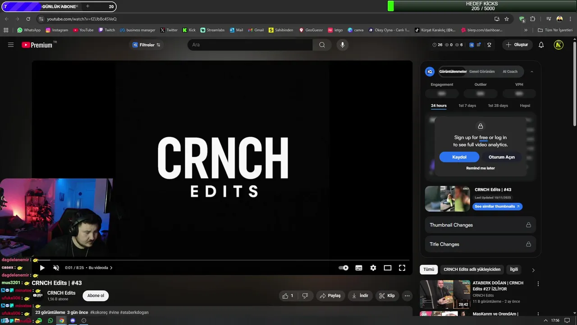Image resolution: width=577 pixels, height=325 pixels.
Task: Open WhatsApp bookmark
Action: (29, 30)
